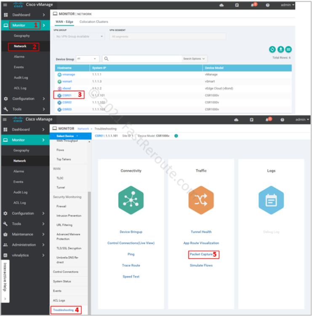
Task: Open the Packet Capture link under Traffic
Action: 201,254
